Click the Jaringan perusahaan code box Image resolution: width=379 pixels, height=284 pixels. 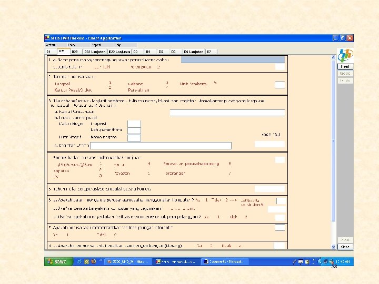click(280, 85)
